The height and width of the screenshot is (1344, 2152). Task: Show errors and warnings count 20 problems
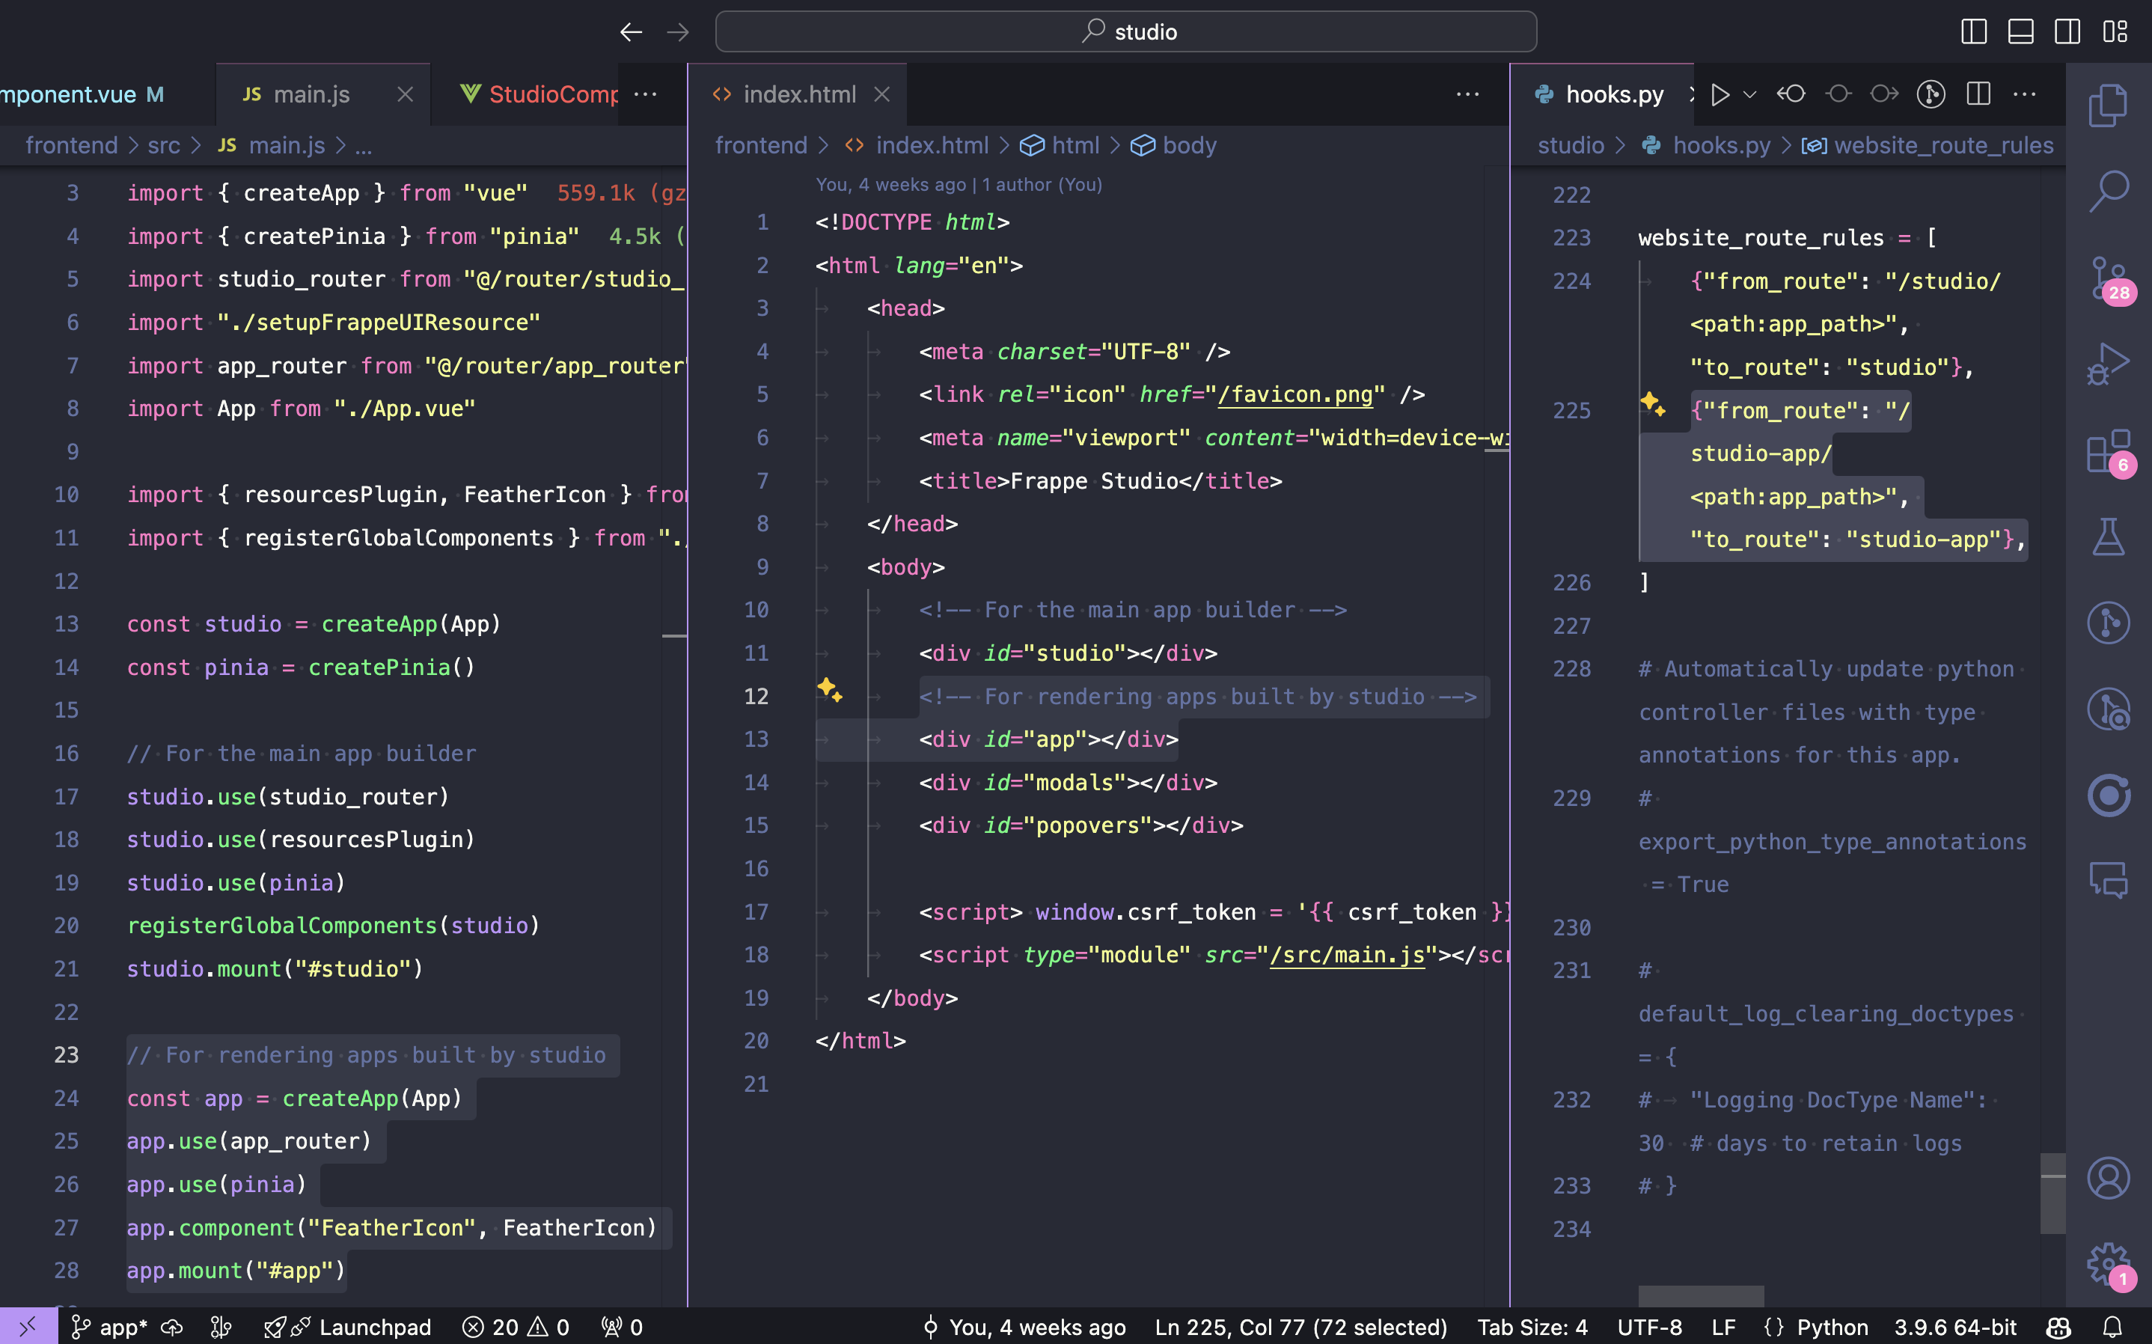click(x=516, y=1327)
